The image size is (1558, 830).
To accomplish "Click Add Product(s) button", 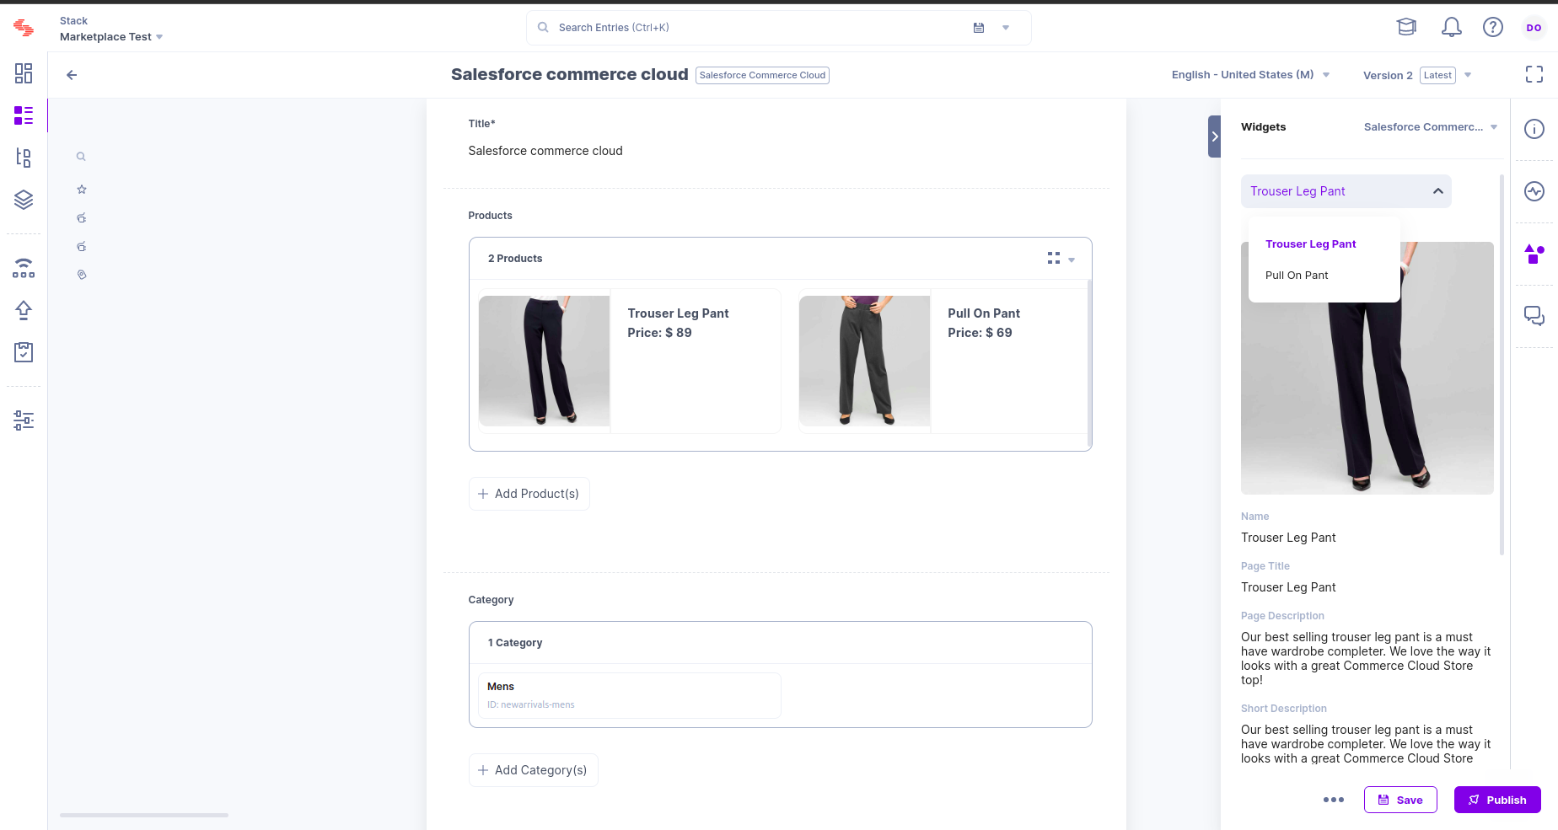I will click(529, 494).
